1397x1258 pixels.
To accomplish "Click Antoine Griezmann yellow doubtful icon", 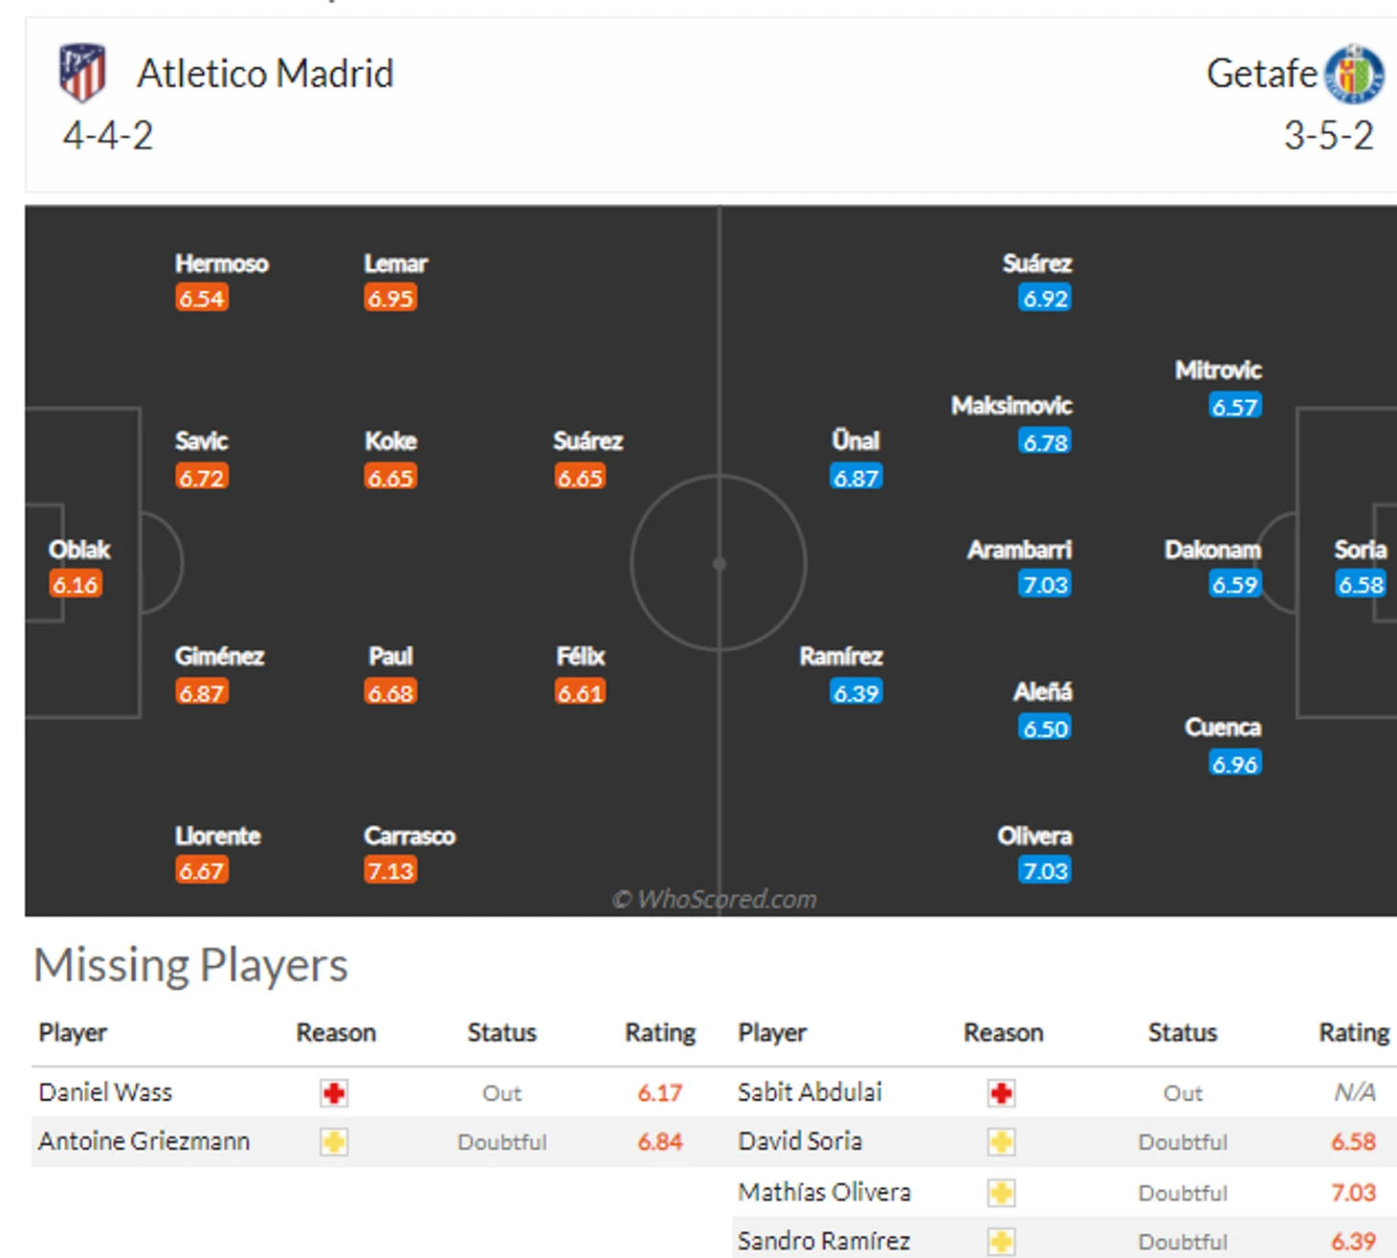I will coord(334,1142).
